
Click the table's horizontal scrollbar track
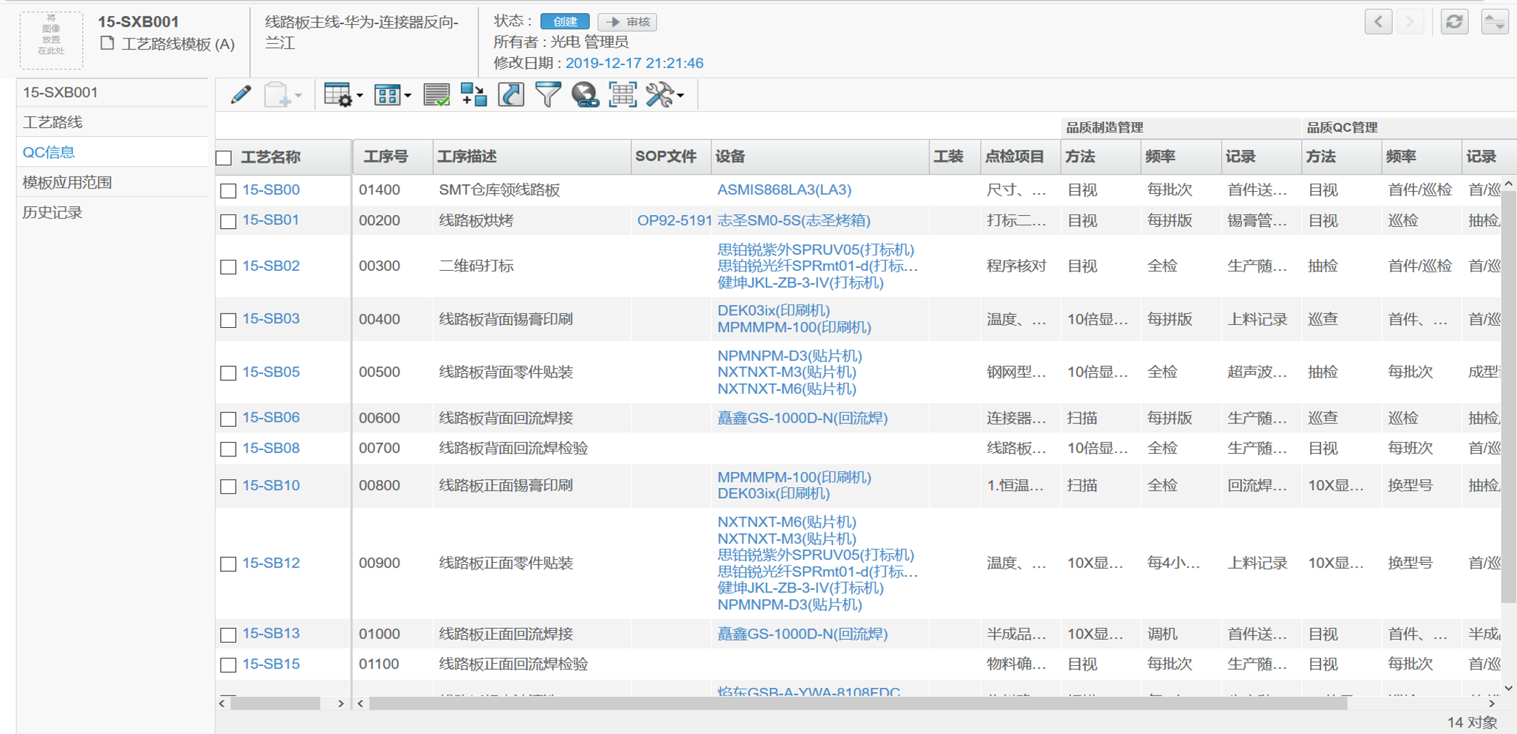(1416, 703)
